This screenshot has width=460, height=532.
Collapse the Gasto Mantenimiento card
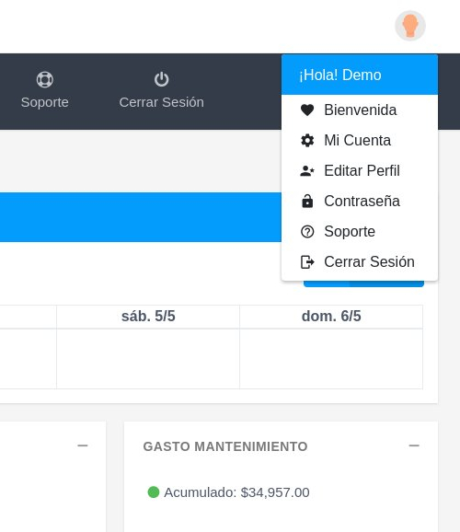(x=414, y=445)
